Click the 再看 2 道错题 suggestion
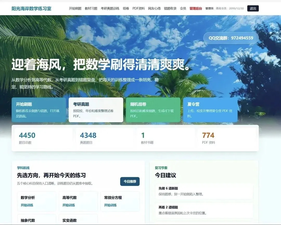 click(x=204, y=210)
